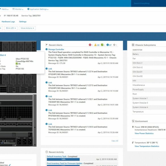Select the Miscellaneous subsystem row
166x166 pixels.
pyautogui.click(x=149, y=85)
